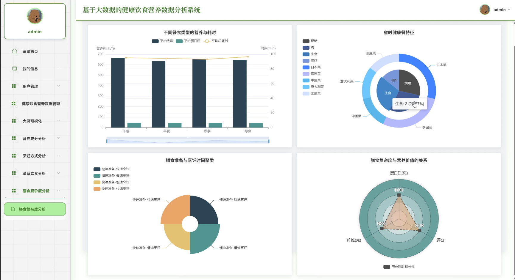The width and height of the screenshot is (515, 280).
Task: Click the grid icon beside 菜系饮食分析
Action: pyautogui.click(x=14, y=173)
